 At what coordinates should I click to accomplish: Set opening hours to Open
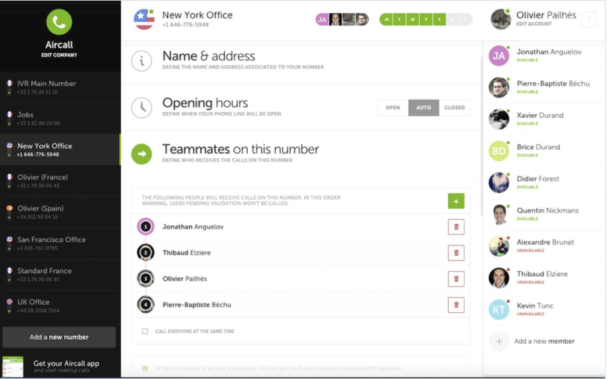click(393, 108)
